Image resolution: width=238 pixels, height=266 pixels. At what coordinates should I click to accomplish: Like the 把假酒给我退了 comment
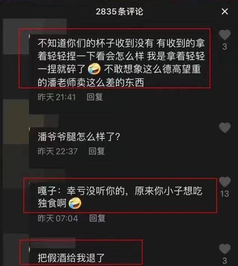click(224, 249)
